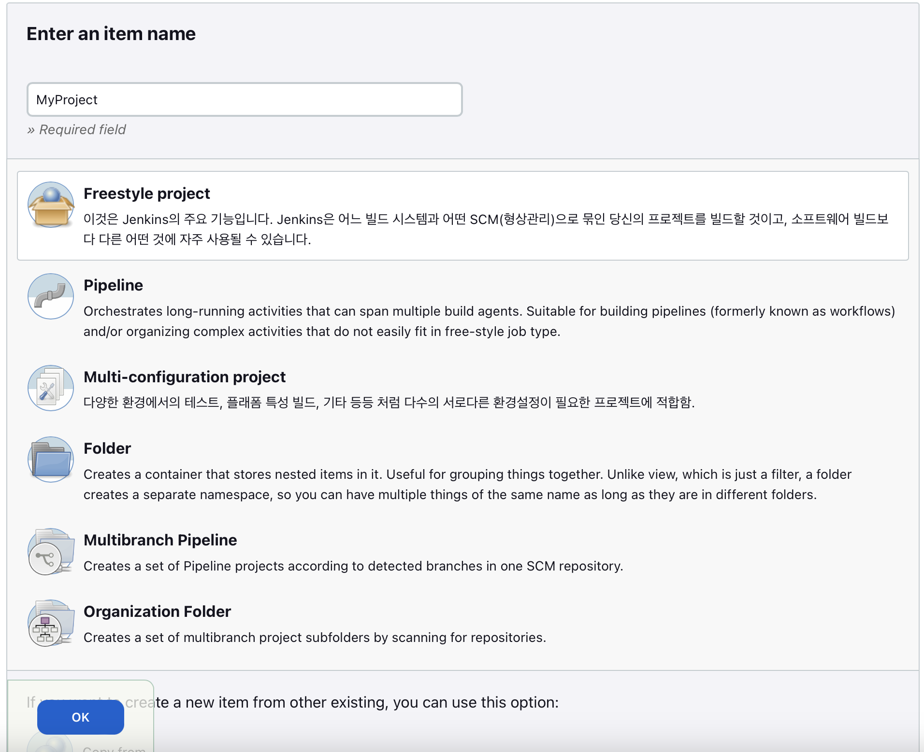Click the Multibranch Pipeline branch icon
Screen dimensions: 924x752
pyautogui.click(x=51, y=551)
